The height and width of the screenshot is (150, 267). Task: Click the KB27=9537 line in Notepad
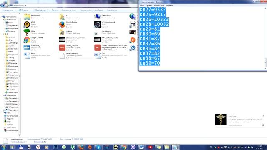[x=153, y=10]
